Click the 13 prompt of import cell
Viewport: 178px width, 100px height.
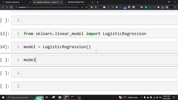coord(4,34)
